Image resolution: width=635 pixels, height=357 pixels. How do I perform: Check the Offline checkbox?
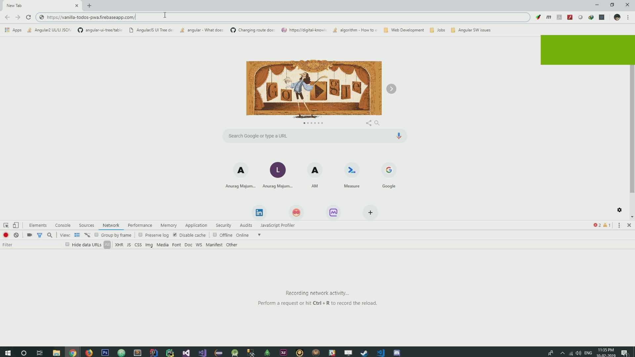215,235
